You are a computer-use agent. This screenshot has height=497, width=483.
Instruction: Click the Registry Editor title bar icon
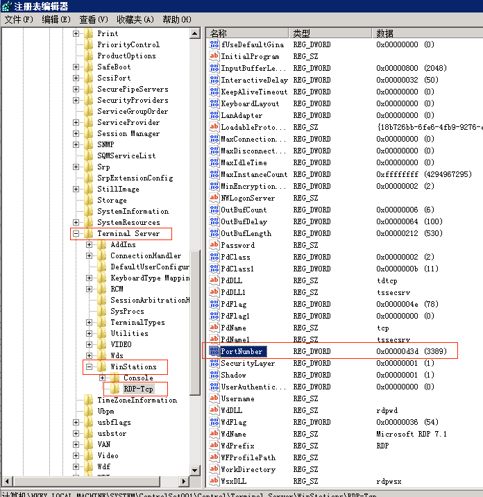click(6, 6)
